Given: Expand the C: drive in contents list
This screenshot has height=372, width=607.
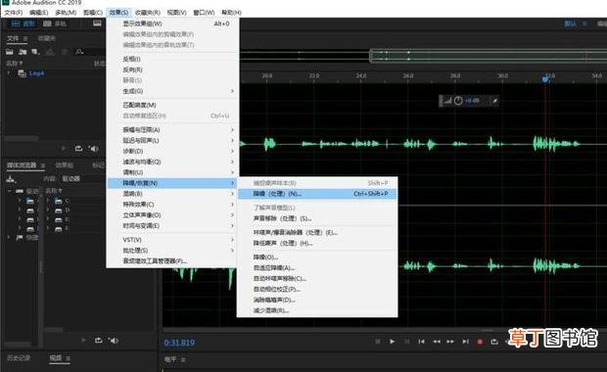Looking at the screenshot, I should (48, 201).
